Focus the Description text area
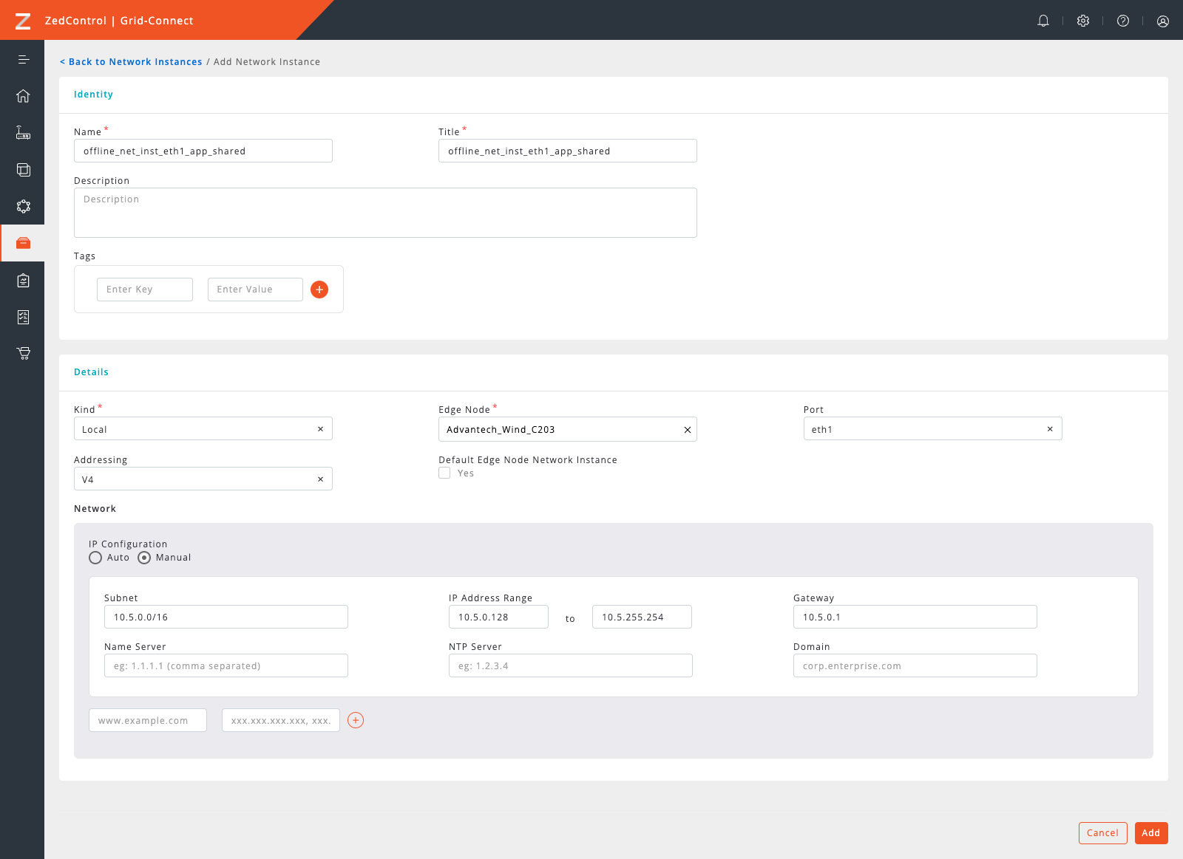Viewport: 1183px width, 859px height. coord(385,213)
